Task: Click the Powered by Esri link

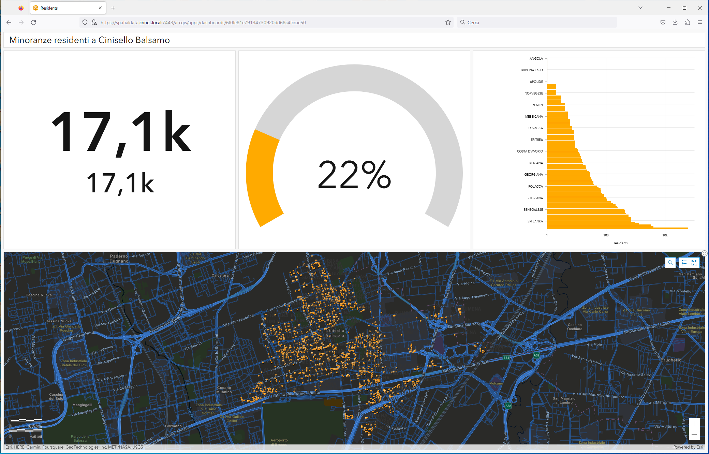Action: [x=688, y=447]
